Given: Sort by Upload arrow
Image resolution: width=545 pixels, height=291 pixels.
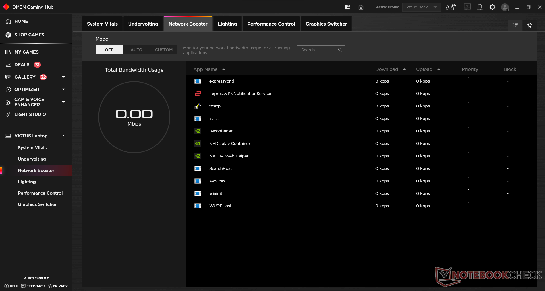Looking at the screenshot, I should tap(439, 69).
